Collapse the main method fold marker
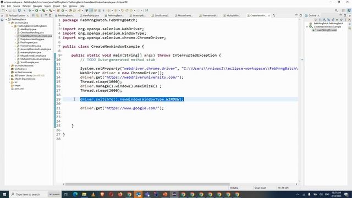The height and width of the screenshot is (198, 352). click(61, 55)
